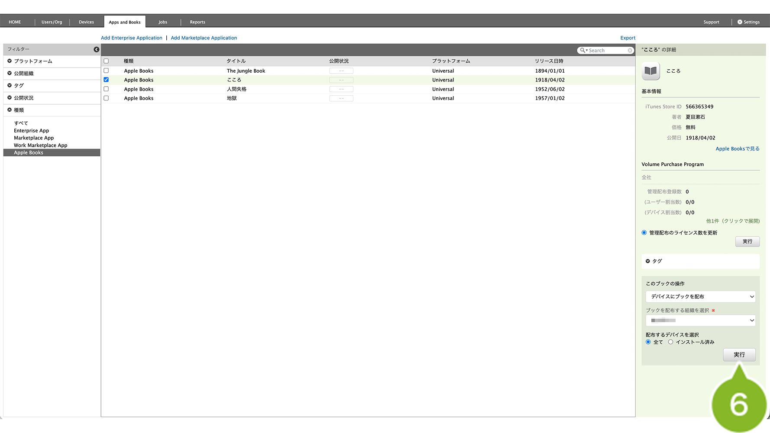Click the プラットフォーム filter arrow icon
Viewport: 770px width, 433px height.
(10, 61)
